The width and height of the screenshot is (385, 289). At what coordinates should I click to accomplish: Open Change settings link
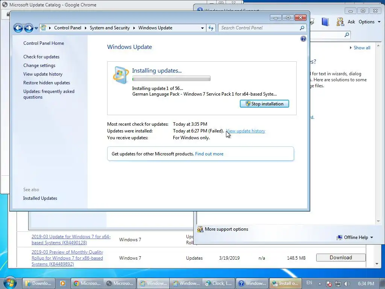(x=39, y=65)
